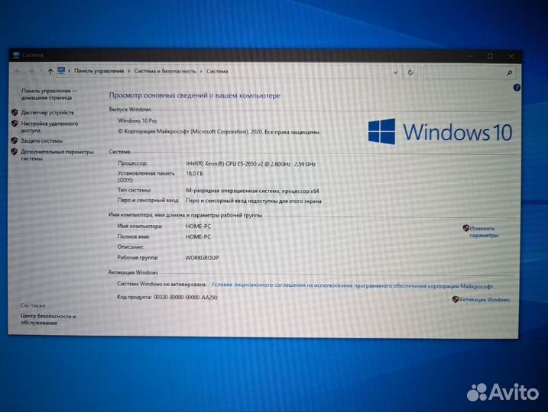Click the shield icon next to Изменить параметры
Image resolution: width=548 pixels, height=412 pixels.
tap(465, 228)
